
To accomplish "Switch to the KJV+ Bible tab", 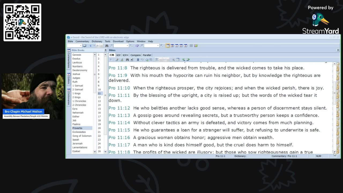I will point(125,55).
